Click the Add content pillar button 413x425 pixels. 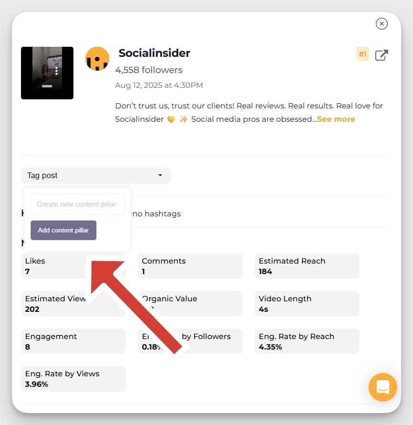63,230
